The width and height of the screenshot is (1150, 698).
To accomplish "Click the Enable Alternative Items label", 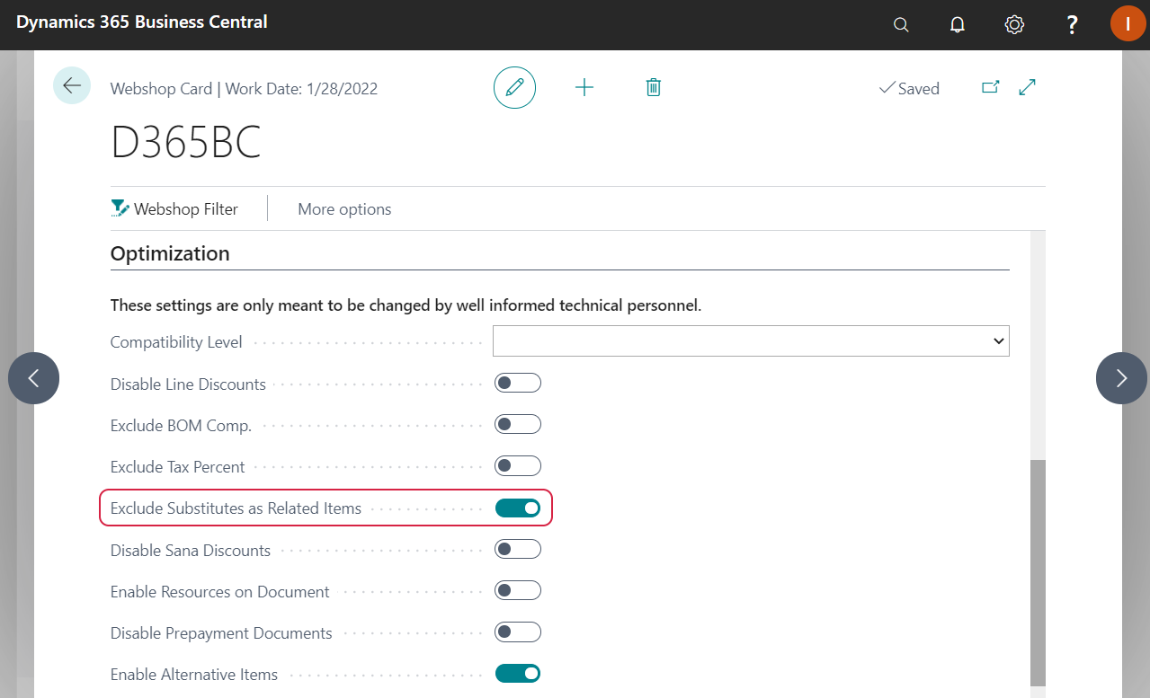I will [194, 674].
